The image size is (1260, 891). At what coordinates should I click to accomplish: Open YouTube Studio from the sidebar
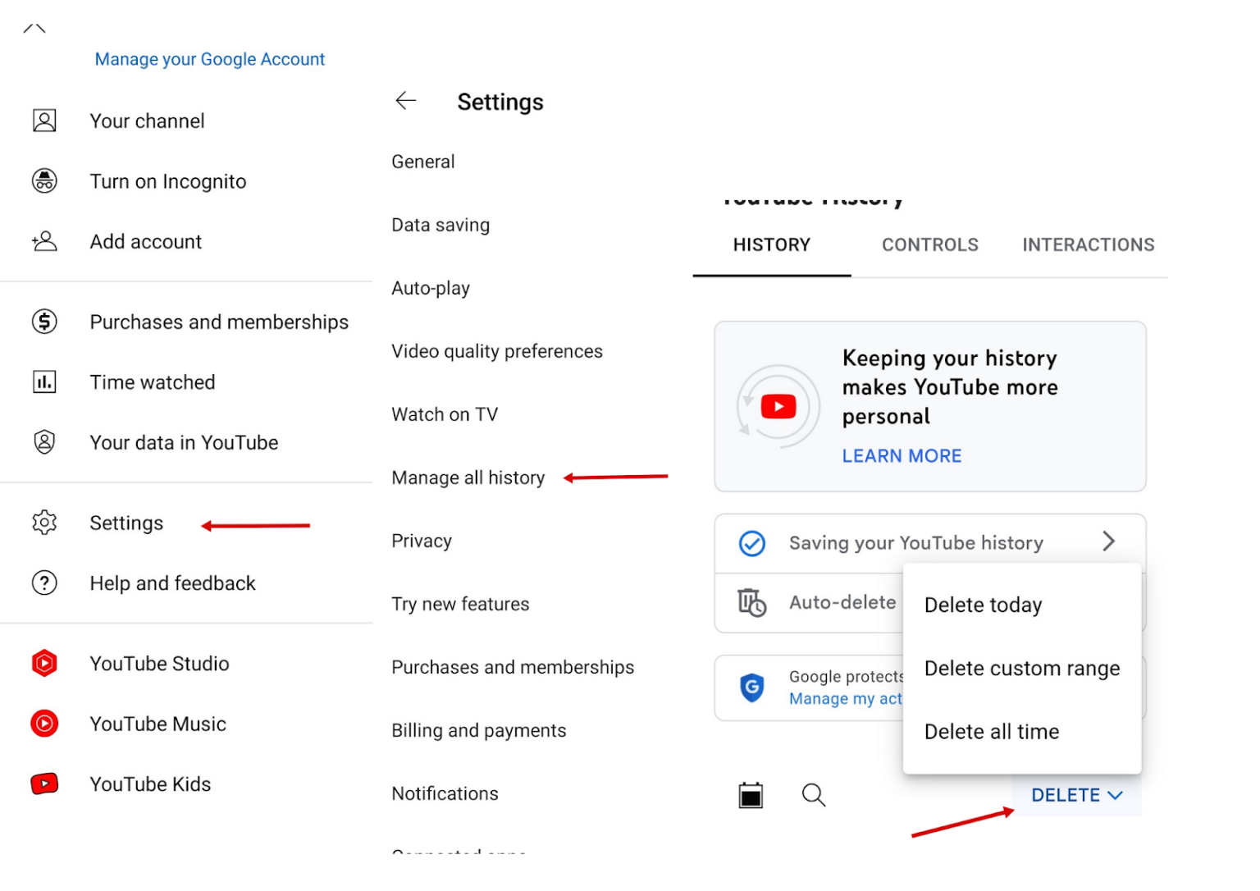click(x=158, y=663)
